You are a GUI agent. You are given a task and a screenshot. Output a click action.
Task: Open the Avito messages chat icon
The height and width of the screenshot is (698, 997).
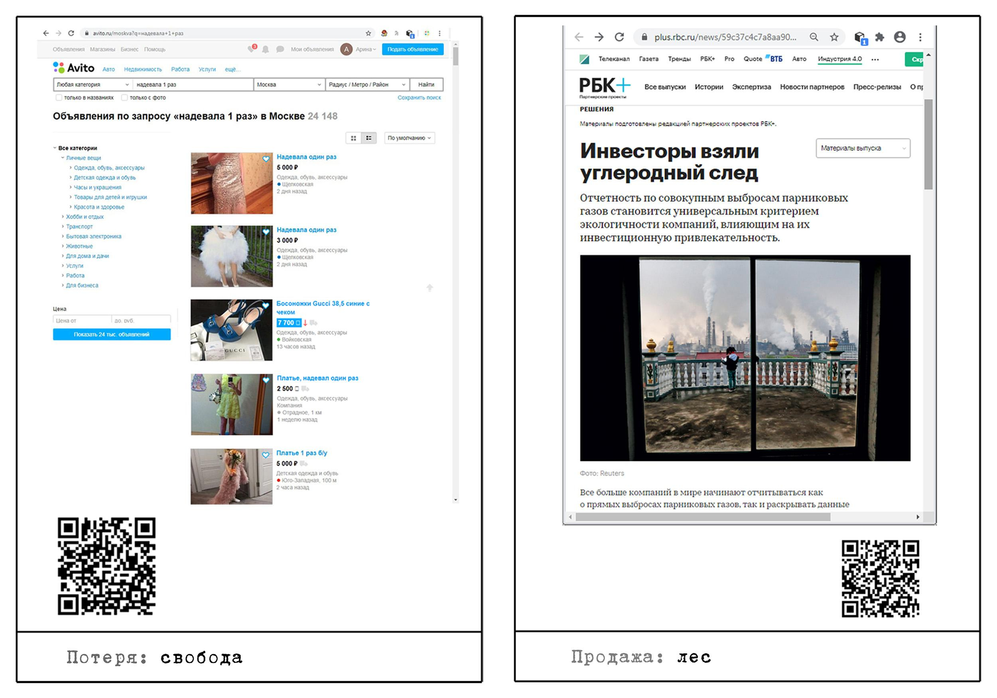(280, 49)
